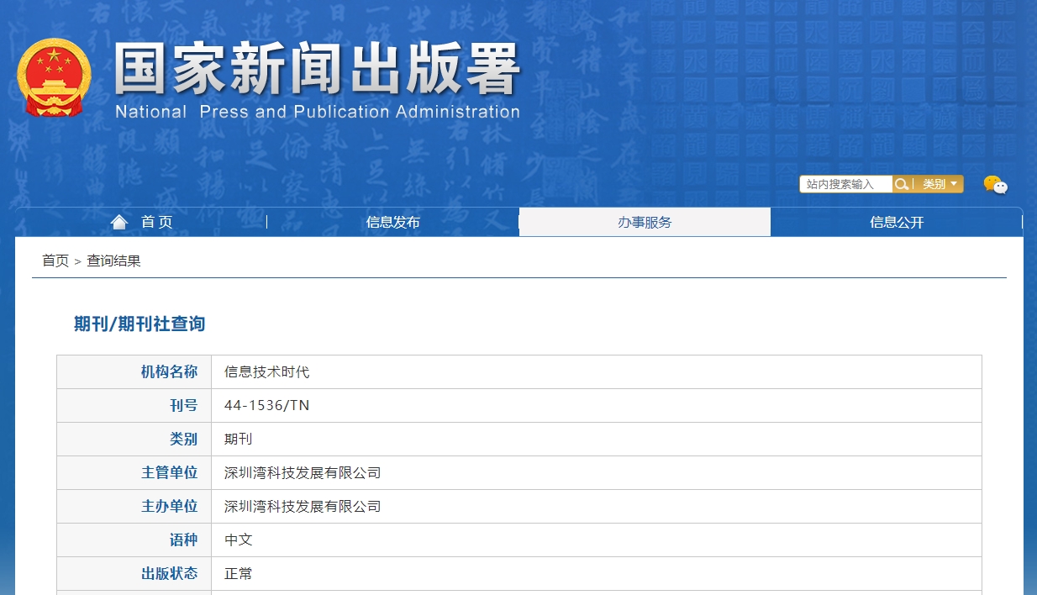
Task: Click 查询结果 in the breadcrumb
Action: pyautogui.click(x=113, y=261)
